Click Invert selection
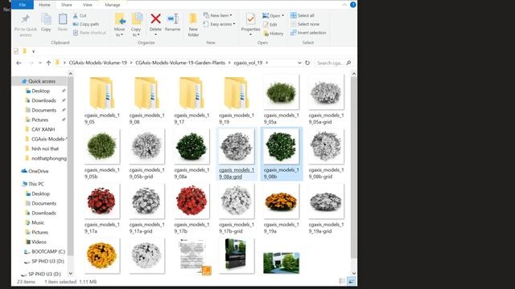Screen dimensions: 515x289 (308, 32)
